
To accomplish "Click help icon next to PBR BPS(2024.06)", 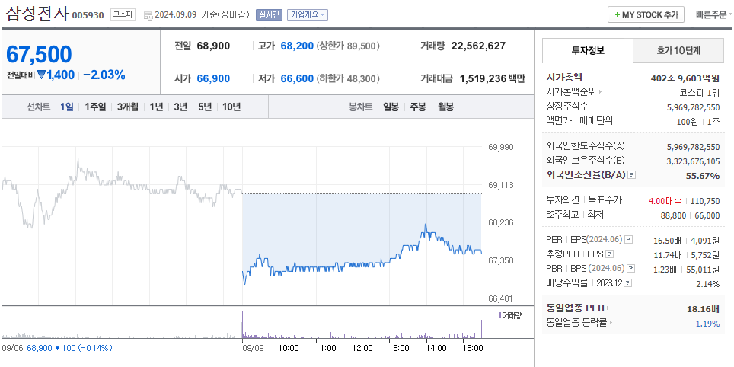I will tap(631, 269).
